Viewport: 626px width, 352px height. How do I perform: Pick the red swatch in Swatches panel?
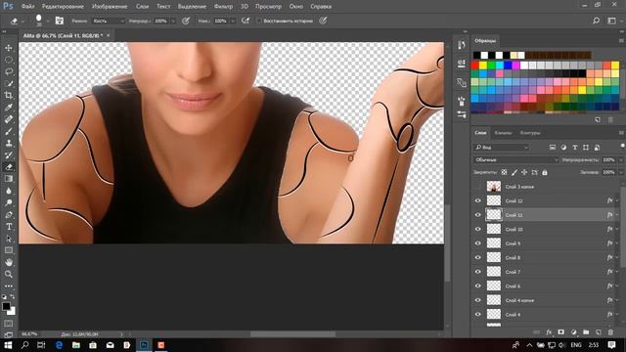[x=474, y=66]
